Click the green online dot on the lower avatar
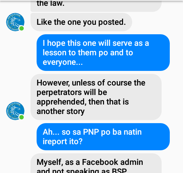This screenshot has height=173, width=183. coord(22,117)
